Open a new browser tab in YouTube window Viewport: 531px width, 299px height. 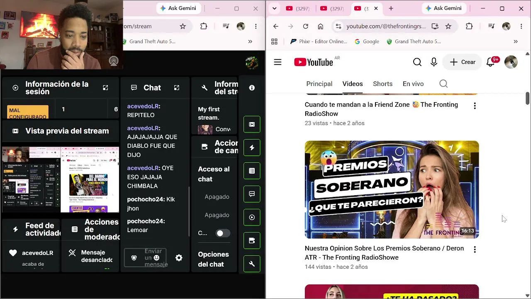click(391, 8)
